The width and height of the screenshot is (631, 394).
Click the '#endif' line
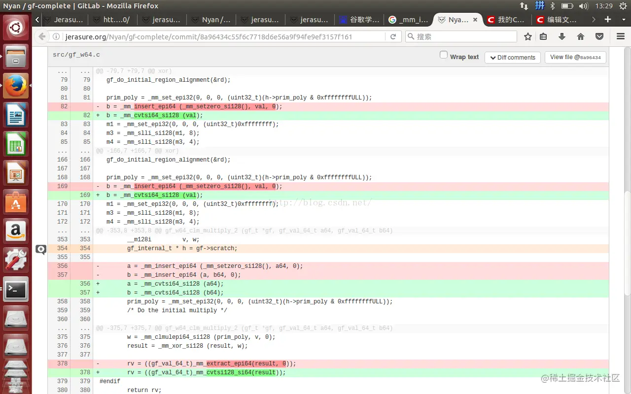110,381
